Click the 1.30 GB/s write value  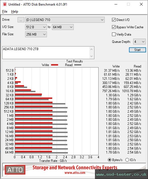coord(113,95)
